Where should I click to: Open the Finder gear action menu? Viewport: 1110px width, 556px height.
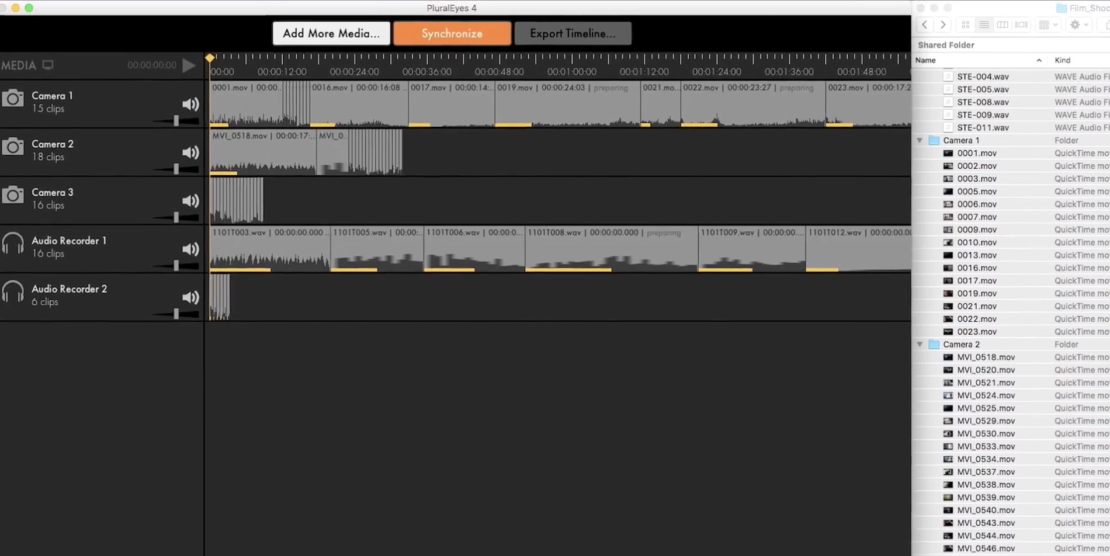pyautogui.click(x=1078, y=25)
